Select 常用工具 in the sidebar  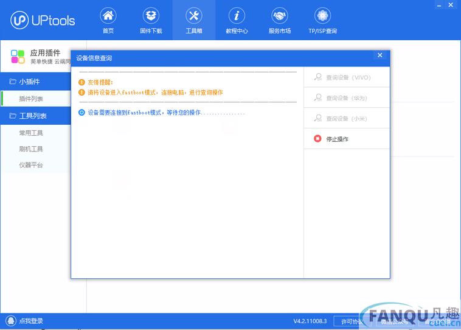coord(31,133)
